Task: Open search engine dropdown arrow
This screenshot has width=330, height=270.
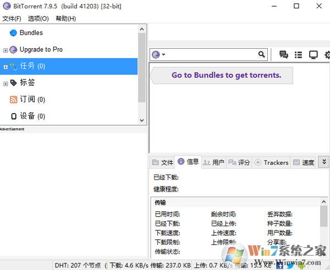Action: click(163, 54)
